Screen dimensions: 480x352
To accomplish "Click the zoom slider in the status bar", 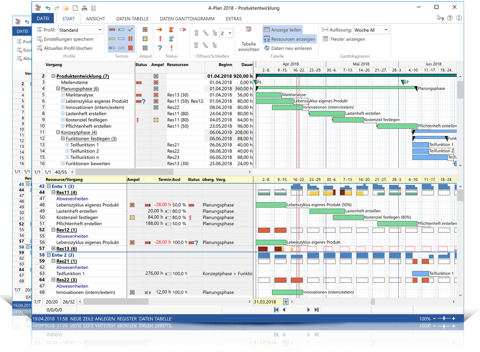I will pos(444,319).
